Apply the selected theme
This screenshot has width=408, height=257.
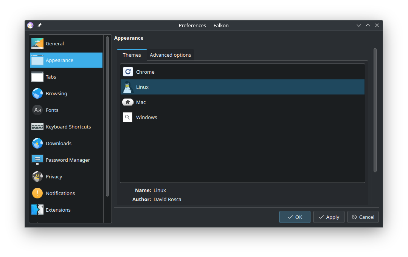(x=329, y=217)
